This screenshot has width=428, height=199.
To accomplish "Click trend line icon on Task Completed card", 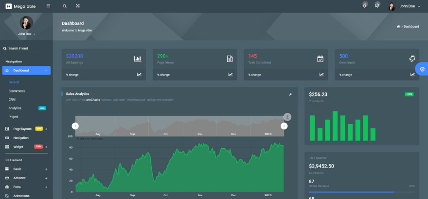I will tap(321, 75).
